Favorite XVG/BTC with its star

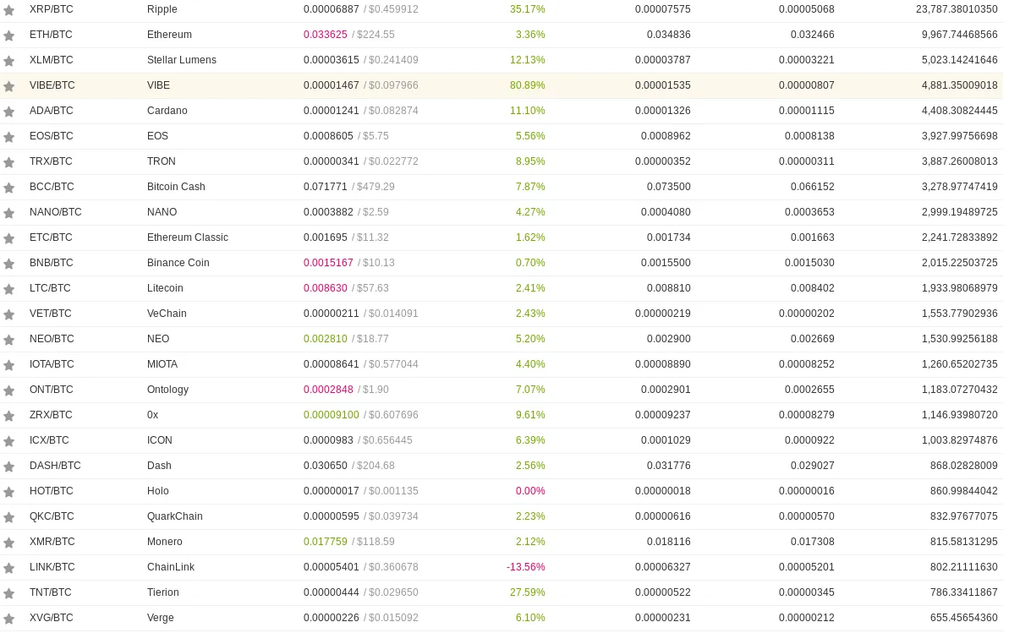(x=9, y=619)
